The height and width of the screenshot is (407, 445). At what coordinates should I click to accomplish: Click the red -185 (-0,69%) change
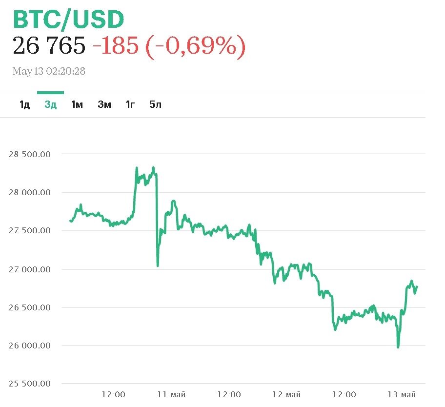point(169,46)
